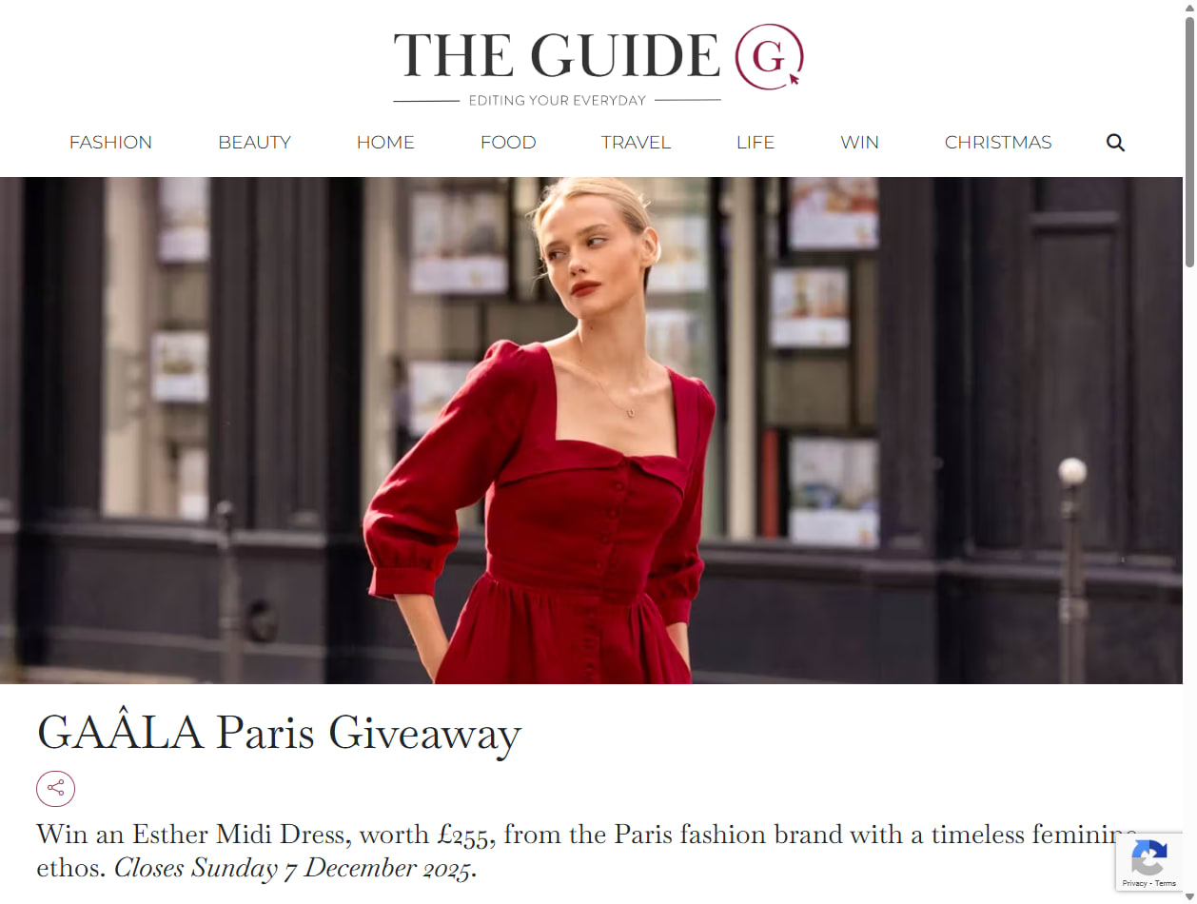Open the Fashion menu
The height and width of the screenshot is (904, 1197).
click(x=110, y=143)
